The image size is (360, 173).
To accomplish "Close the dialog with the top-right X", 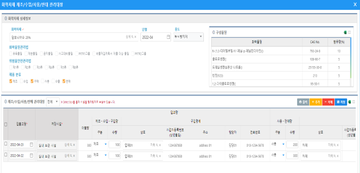I will click(x=355, y=5).
